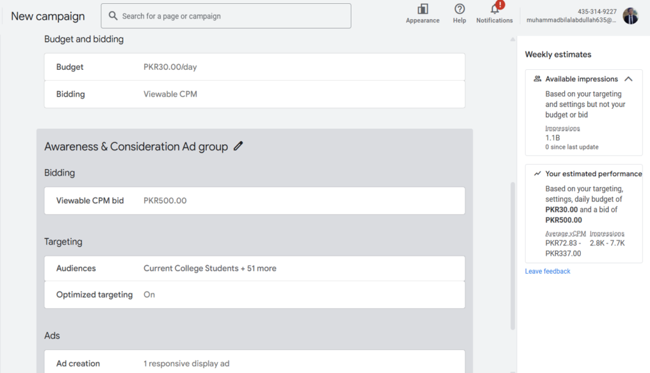Collapse the Available impressions card
The image size is (650, 373).
point(628,79)
